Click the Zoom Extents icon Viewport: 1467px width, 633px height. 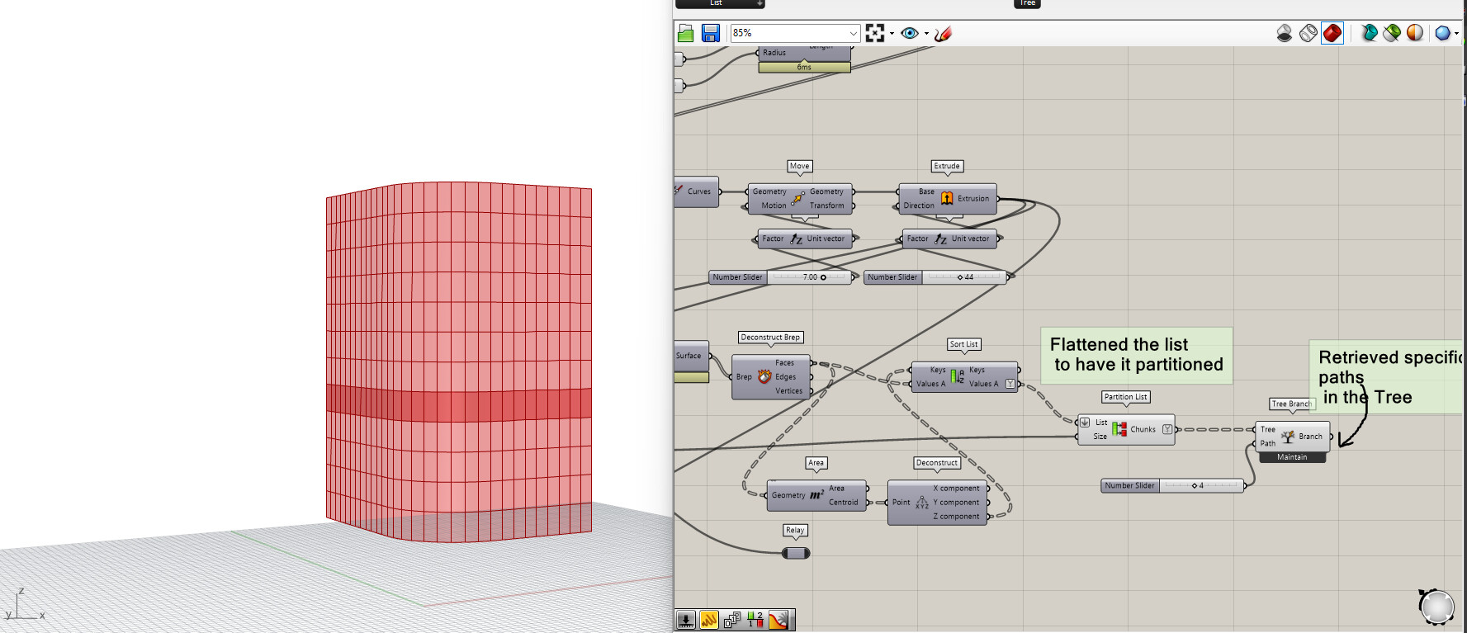pyautogui.click(x=875, y=33)
